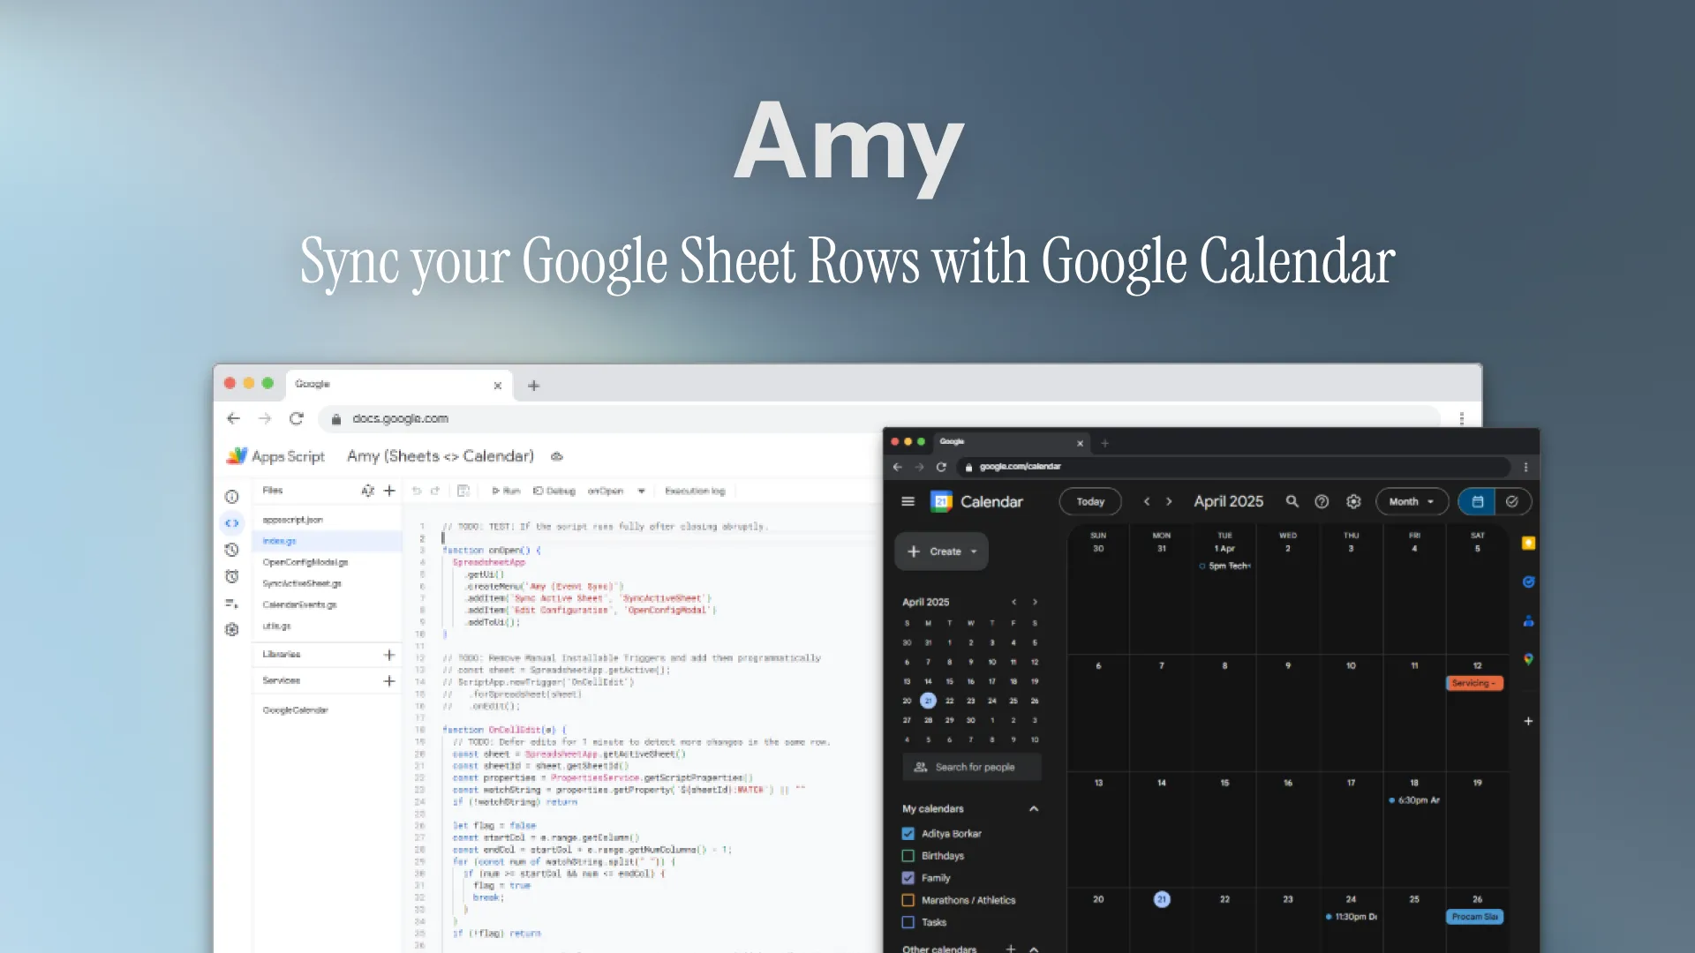
Task: Open Triggers alarm-clock icon in Apps Script
Action: click(x=231, y=576)
